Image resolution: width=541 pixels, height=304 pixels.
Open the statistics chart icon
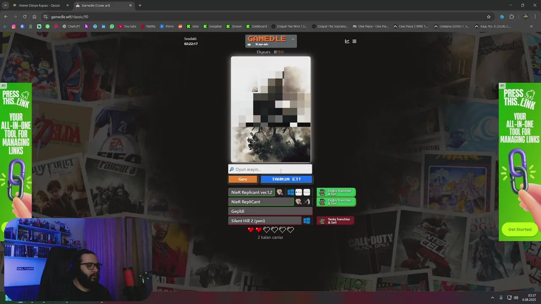(347, 41)
